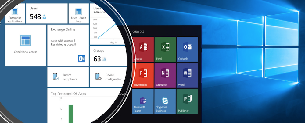The width and height of the screenshot is (305, 123).
Task: Click the Office 365 group heading
Action: [138, 32]
